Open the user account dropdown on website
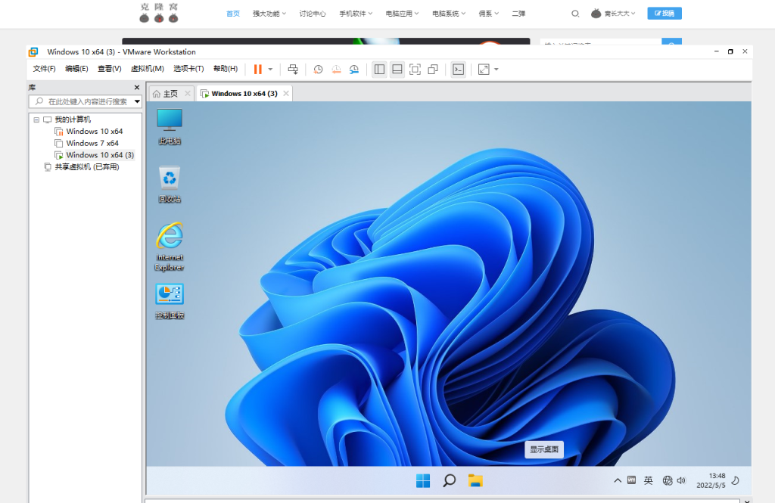The width and height of the screenshot is (775, 503). [613, 14]
